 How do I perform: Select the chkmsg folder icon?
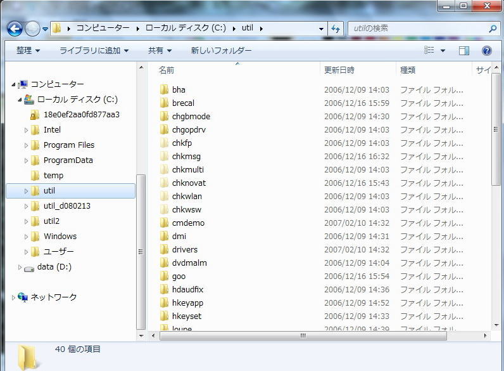point(164,156)
